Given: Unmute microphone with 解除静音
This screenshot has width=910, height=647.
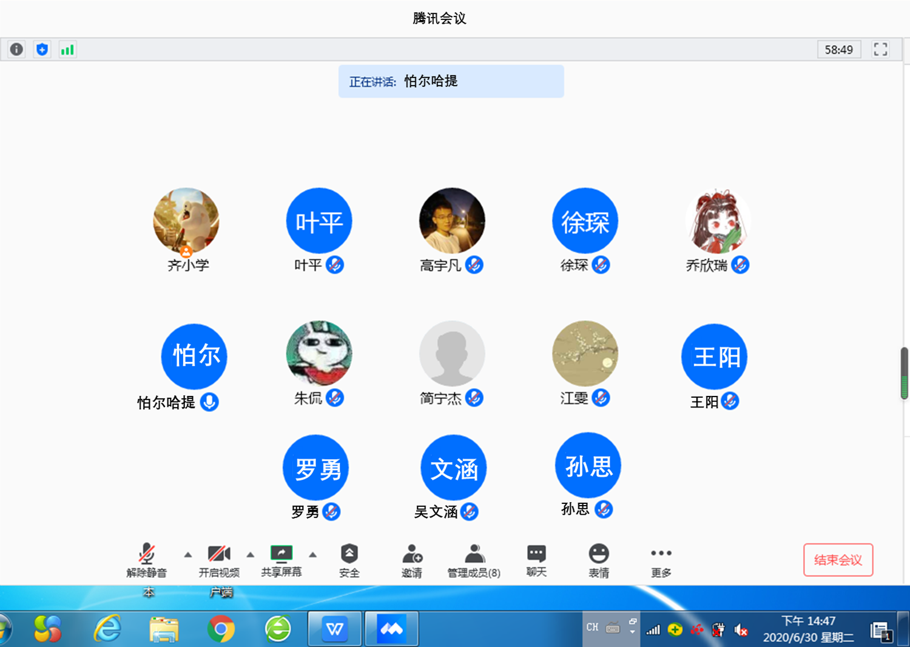Looking at the screenshot, I should pyautogui.click(x=147, y=560).
